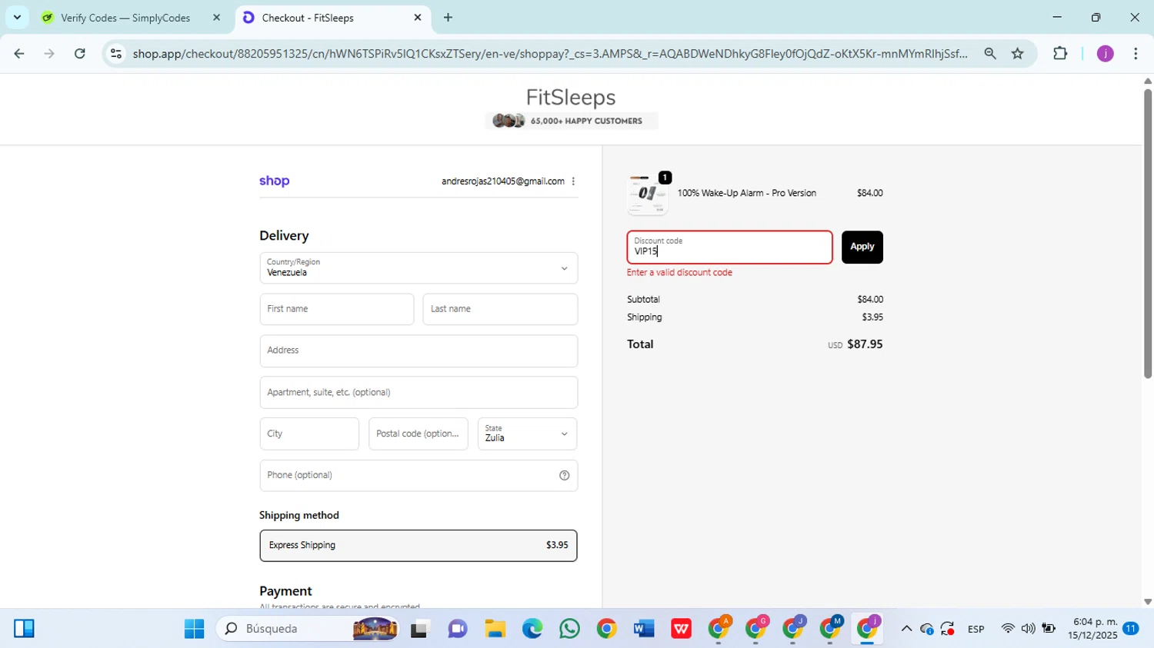
Task: Bookmark this page with the star icon
Action: point(1018,53)
